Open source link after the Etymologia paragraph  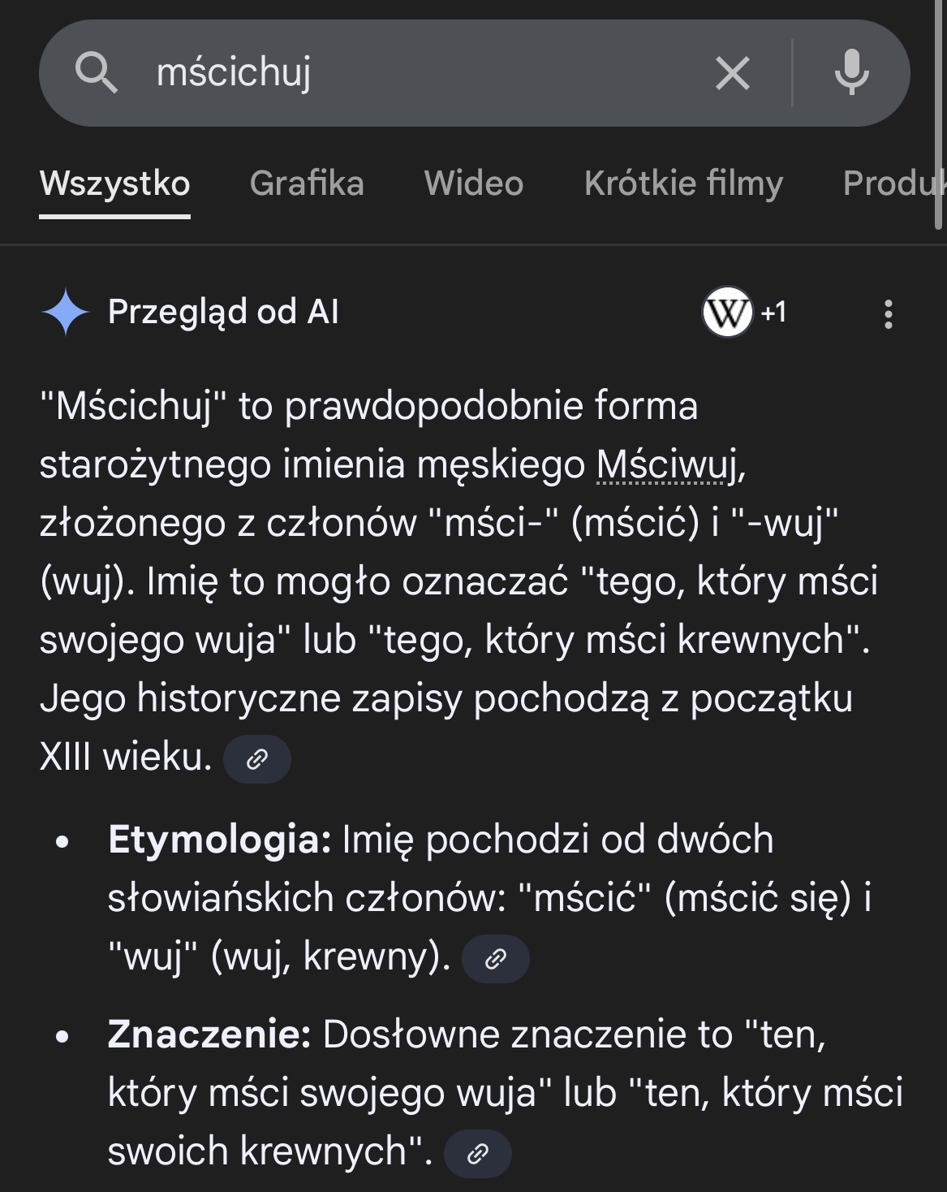pyautogui.click(x=495, y=959)
